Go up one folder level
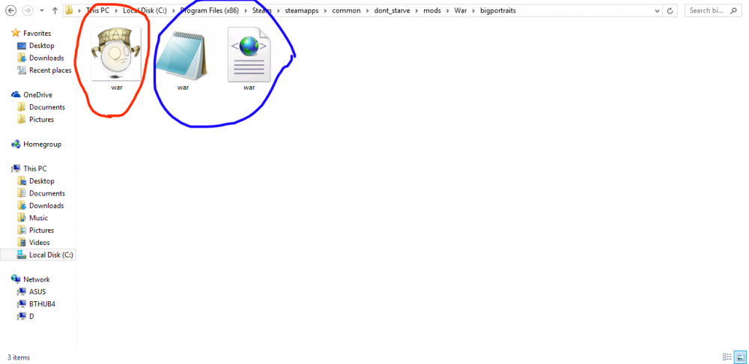The height and width of the screenshot is (364, 749). point(55,10)
